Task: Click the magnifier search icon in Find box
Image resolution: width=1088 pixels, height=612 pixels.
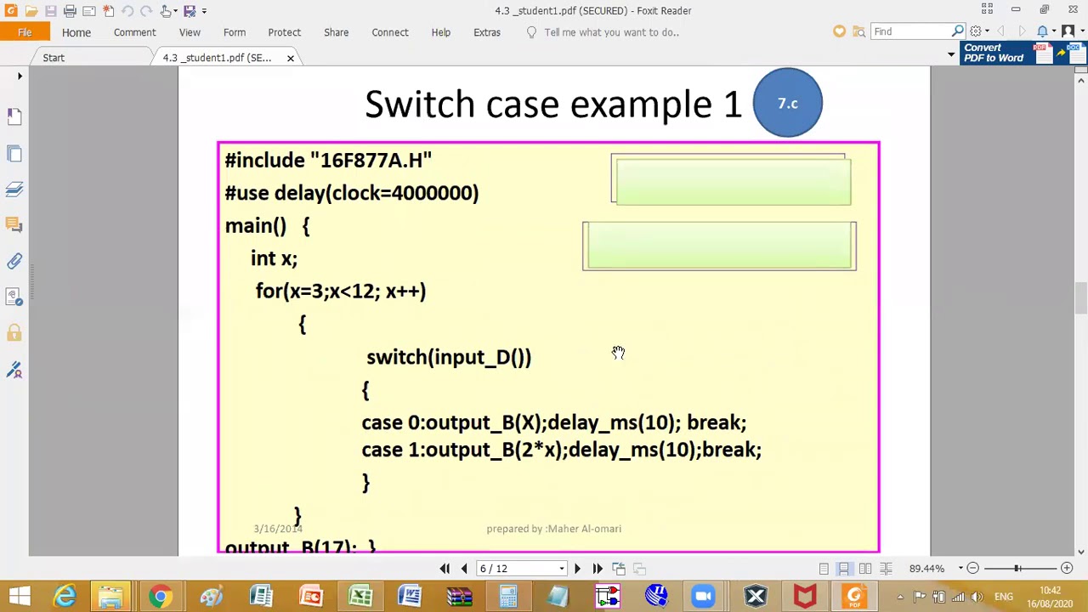Action: (957, 31)
